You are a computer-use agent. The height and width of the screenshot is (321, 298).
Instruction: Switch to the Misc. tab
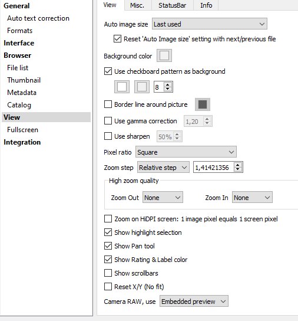tap(137, 5)
